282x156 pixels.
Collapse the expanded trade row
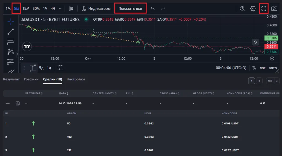tap(8, 104)
